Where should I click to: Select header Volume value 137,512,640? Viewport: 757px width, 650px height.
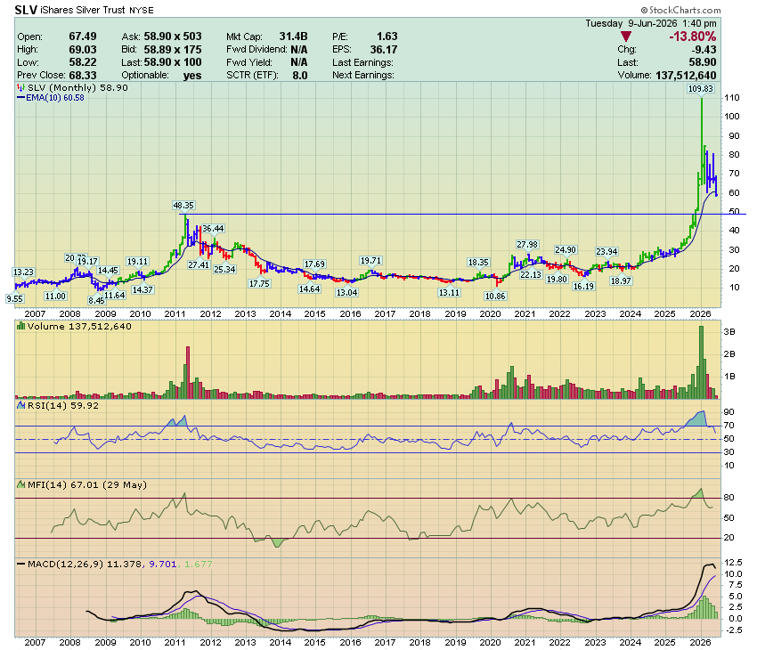tap(686, 76)
